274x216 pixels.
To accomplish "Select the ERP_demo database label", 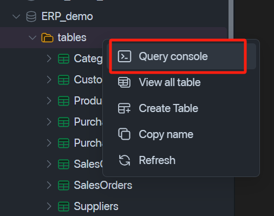I will point(67,17).
